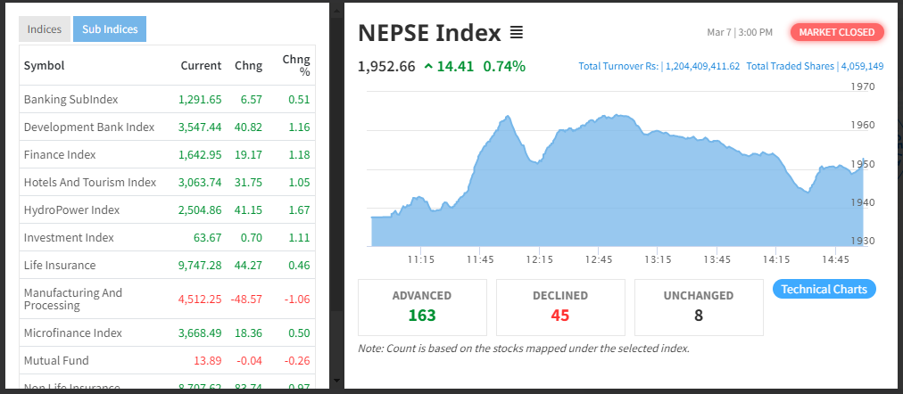Click the Manufacturing And Processing row
This screenshot has height=394, width=903.
pos(73,299)
